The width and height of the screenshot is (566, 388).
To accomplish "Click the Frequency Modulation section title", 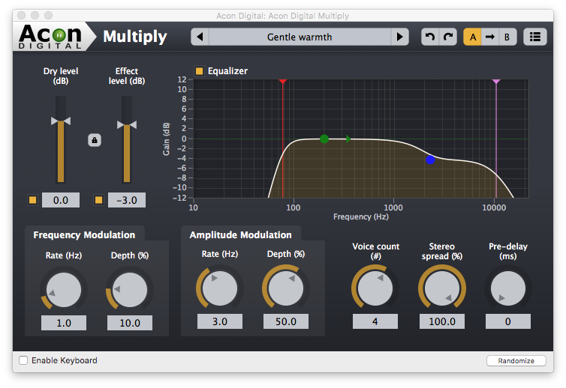I will coord(84,235).
